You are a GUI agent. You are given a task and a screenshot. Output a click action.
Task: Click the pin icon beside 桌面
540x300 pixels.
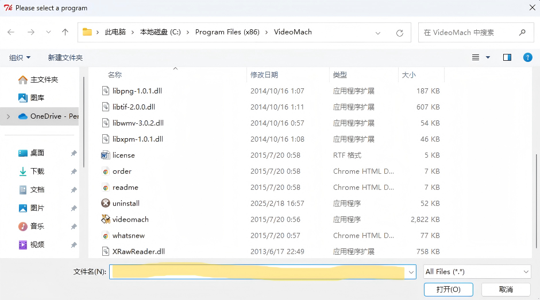coord(74,153)
